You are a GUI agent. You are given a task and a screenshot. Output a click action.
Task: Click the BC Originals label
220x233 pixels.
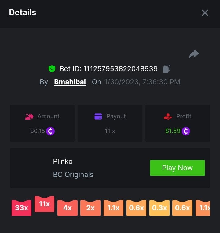tap(73, 175)
